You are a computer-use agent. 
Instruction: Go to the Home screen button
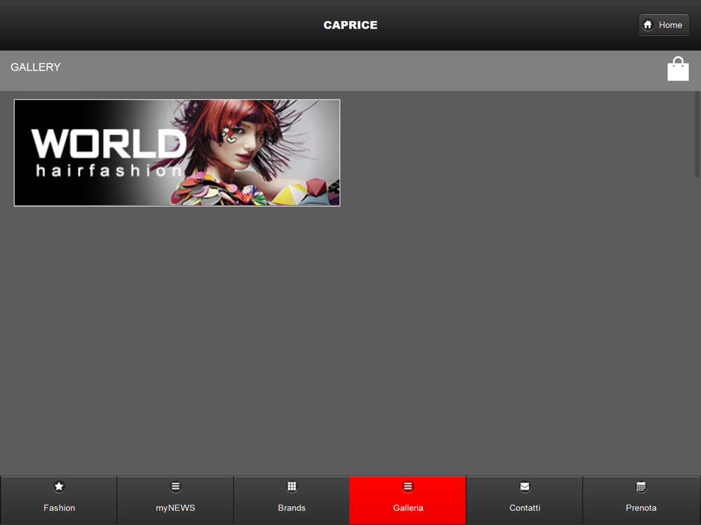663,25
